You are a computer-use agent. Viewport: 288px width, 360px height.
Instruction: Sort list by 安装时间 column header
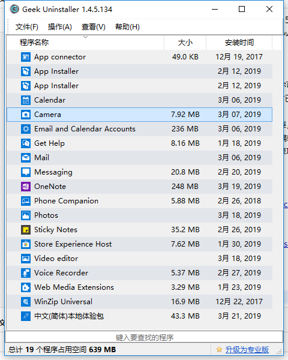click(239, 43)
